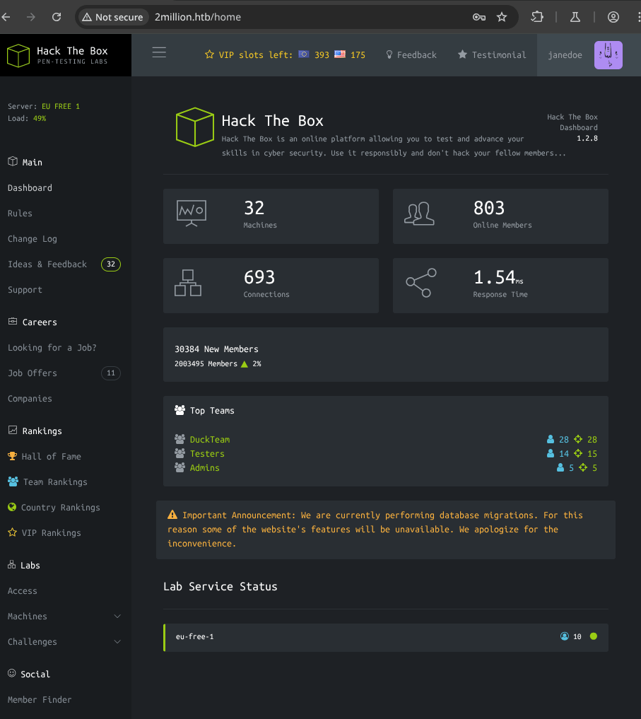Screen dimensions: 641x719
Task: Click the Response Time share icon
Action: click(x=421, y=283)
